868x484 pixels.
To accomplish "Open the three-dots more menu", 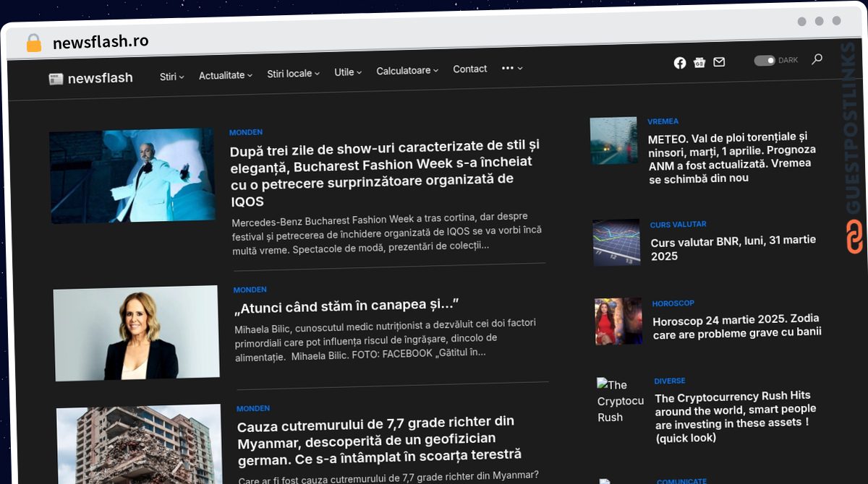I will [511, 68].
